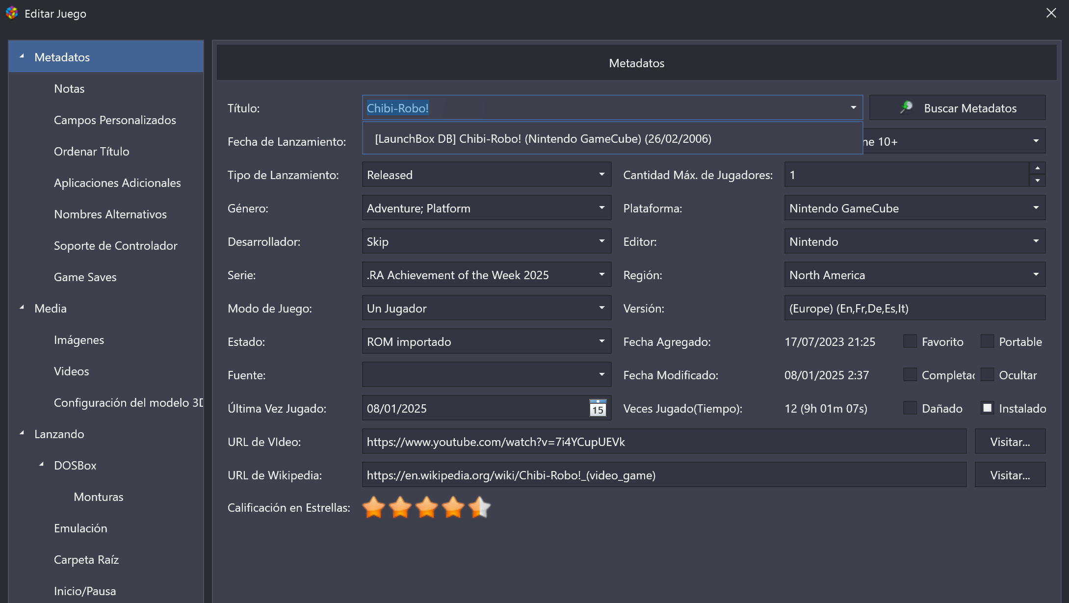The width and height of the screenshot is (1069, 603).
Task: Open the Plataforma dropdown
Action: pyautogui.click(x=1036, y=208)
